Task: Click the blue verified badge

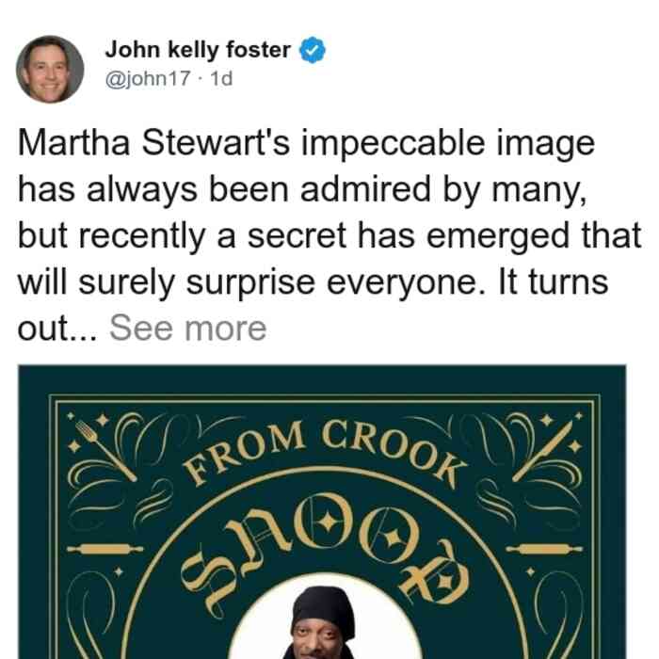Action: pos(313,50)
